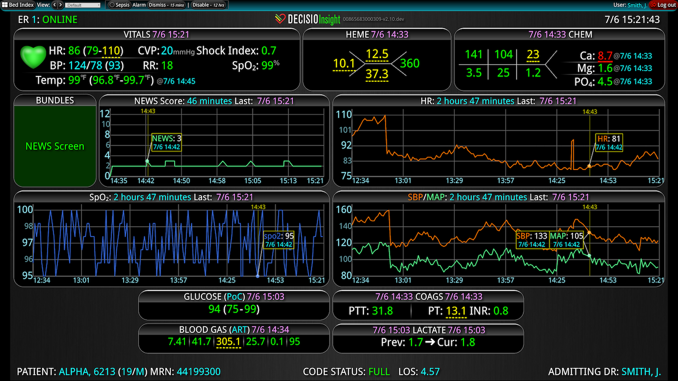The height and width of the screenshot is (381, 678).
Task: Select the blood gas pH 7.41
Action: (x=177, y=342)
